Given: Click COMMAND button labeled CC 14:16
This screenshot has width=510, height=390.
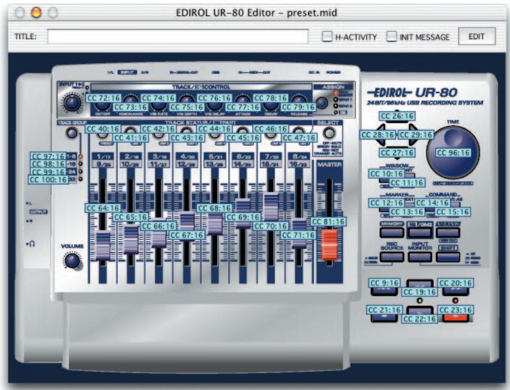Looking at the screenshot, I should pos(432,203).
